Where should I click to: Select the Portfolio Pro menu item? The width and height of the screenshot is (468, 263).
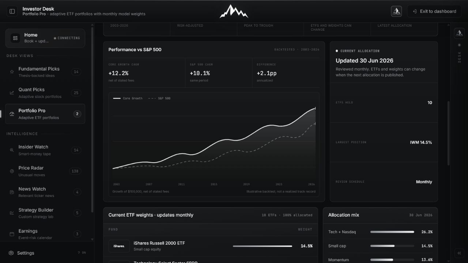45,114
